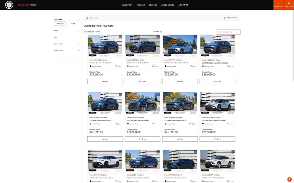Viewport: 294px width, 183px height.
Task: Click Pre-Order for vehicle NS0038
Action: pos(218,139)
